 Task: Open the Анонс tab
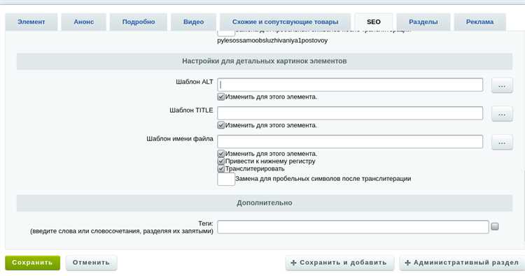84,22
